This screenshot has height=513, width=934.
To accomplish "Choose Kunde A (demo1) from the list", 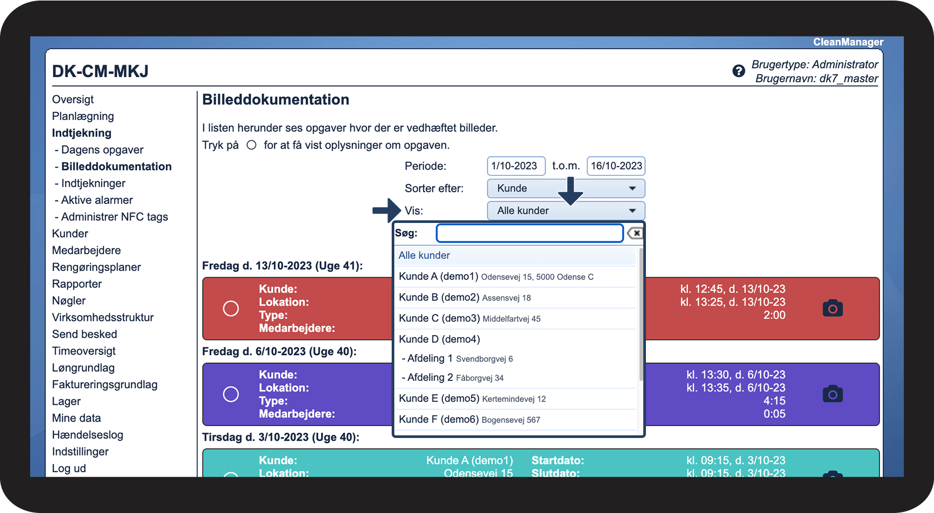I will pyautogui.click(x=515, y=276).
